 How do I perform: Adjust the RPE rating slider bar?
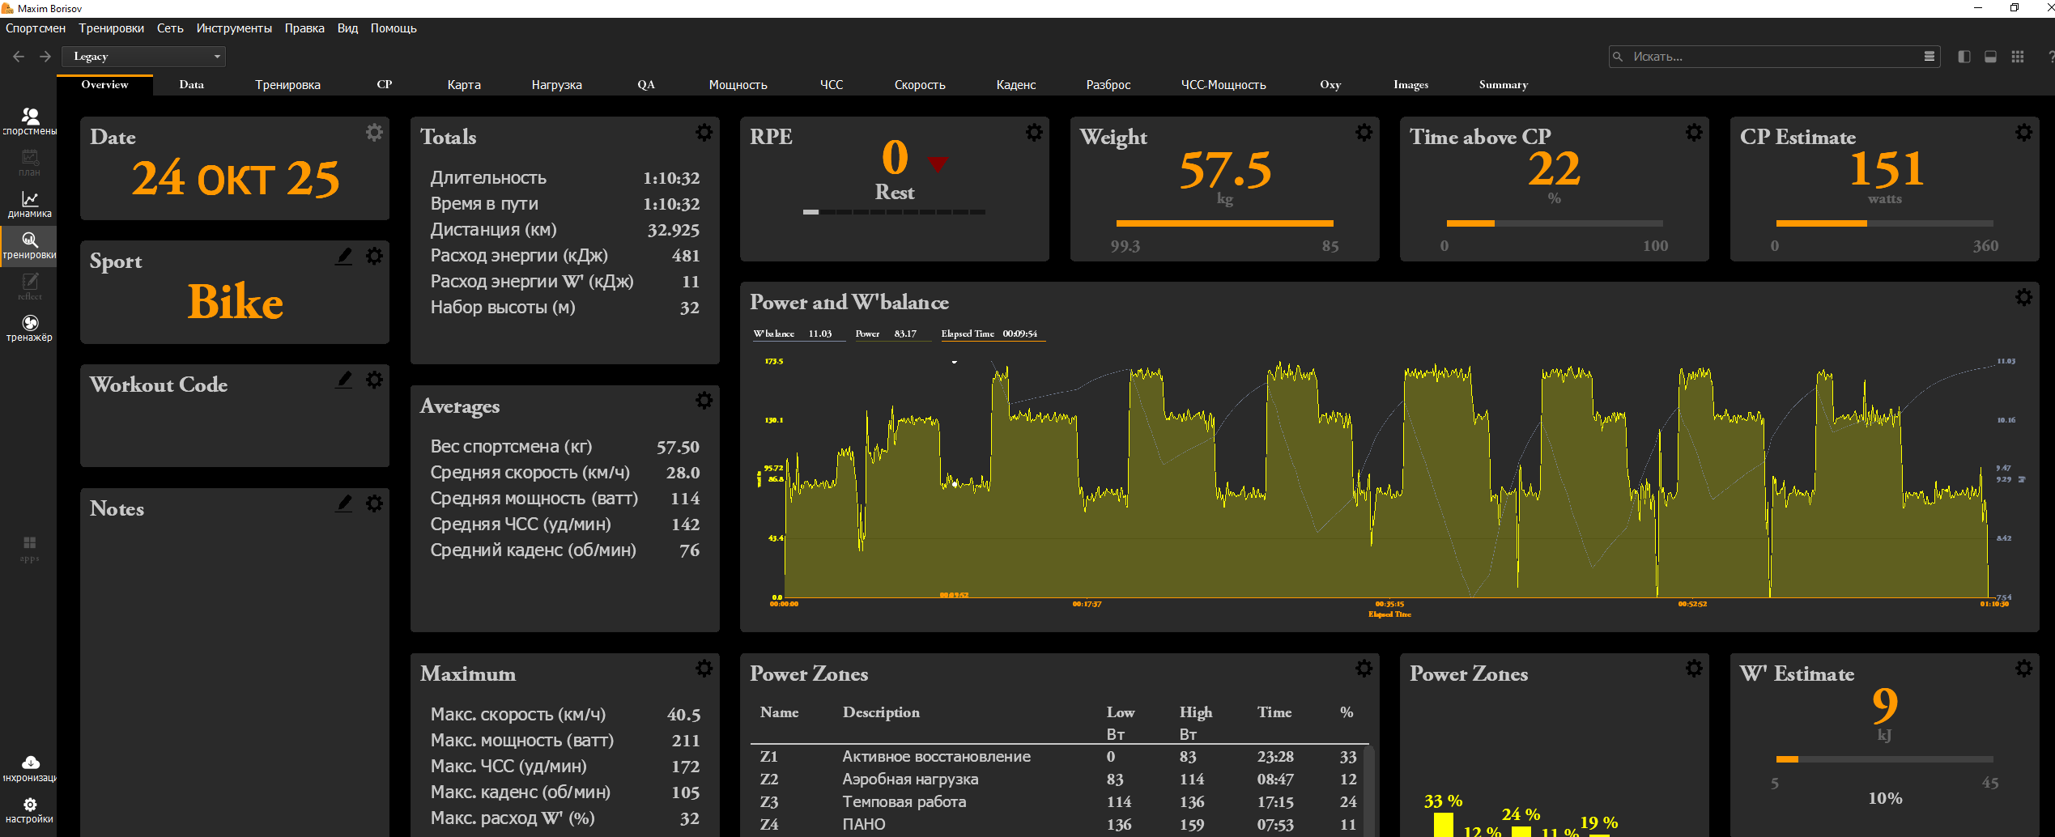[894, 212]
